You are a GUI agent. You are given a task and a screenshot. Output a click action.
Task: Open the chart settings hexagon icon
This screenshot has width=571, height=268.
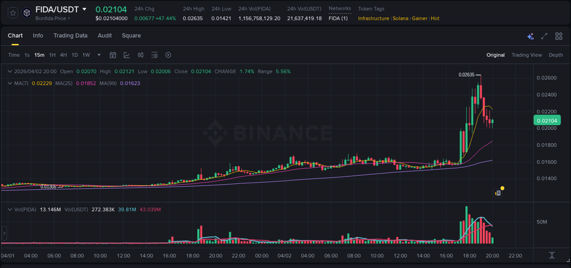coord(168,55)
